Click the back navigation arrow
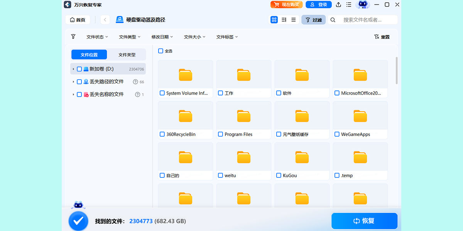 click(104, 19)
